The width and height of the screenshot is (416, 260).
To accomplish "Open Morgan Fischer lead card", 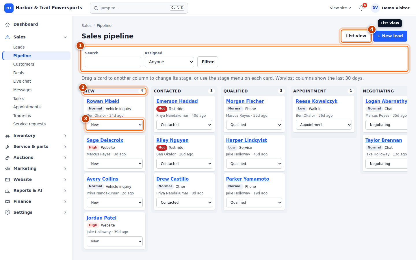I will 245,101.
